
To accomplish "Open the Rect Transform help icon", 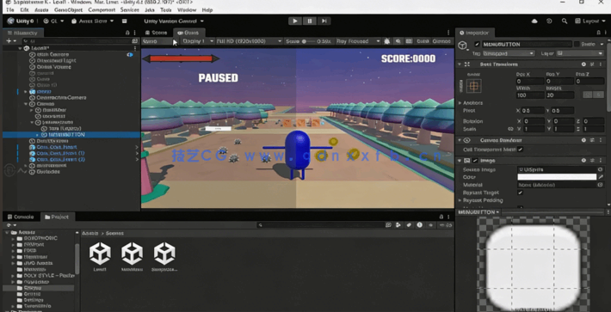I will [583, 64].
